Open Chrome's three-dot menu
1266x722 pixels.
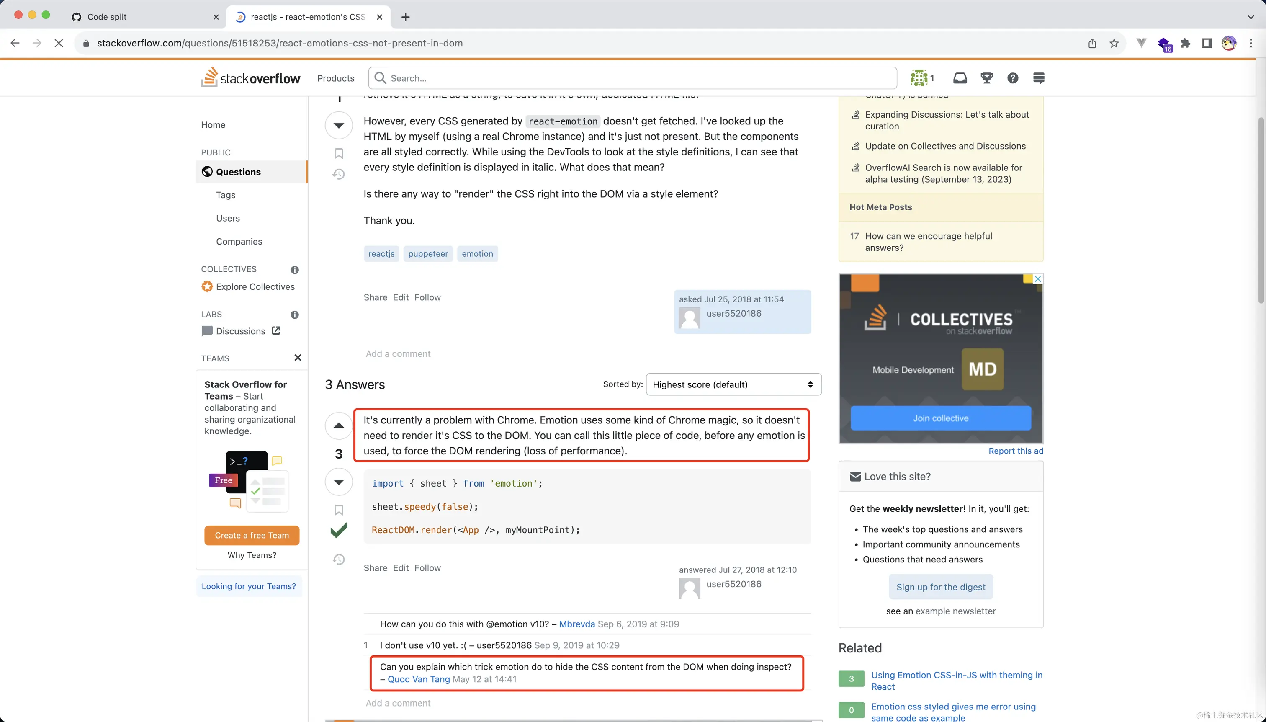(1251, 43)
